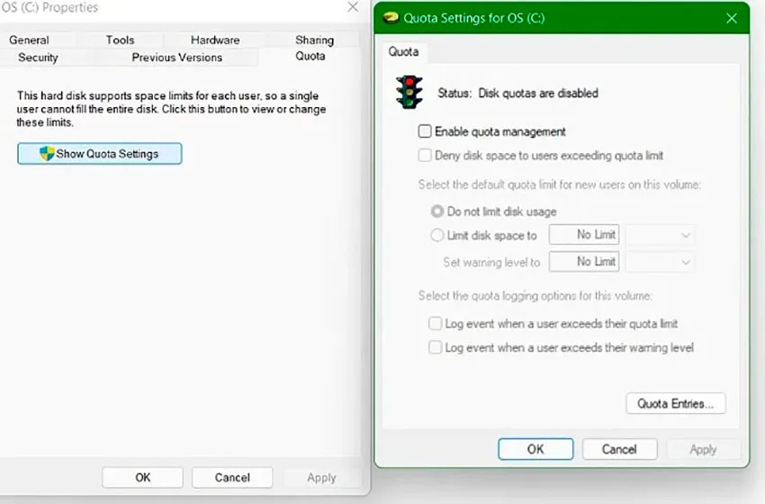Click OK in OS (C:) Properties window
The width and height of the screenshot is (765, 504).
pos(143,478)
